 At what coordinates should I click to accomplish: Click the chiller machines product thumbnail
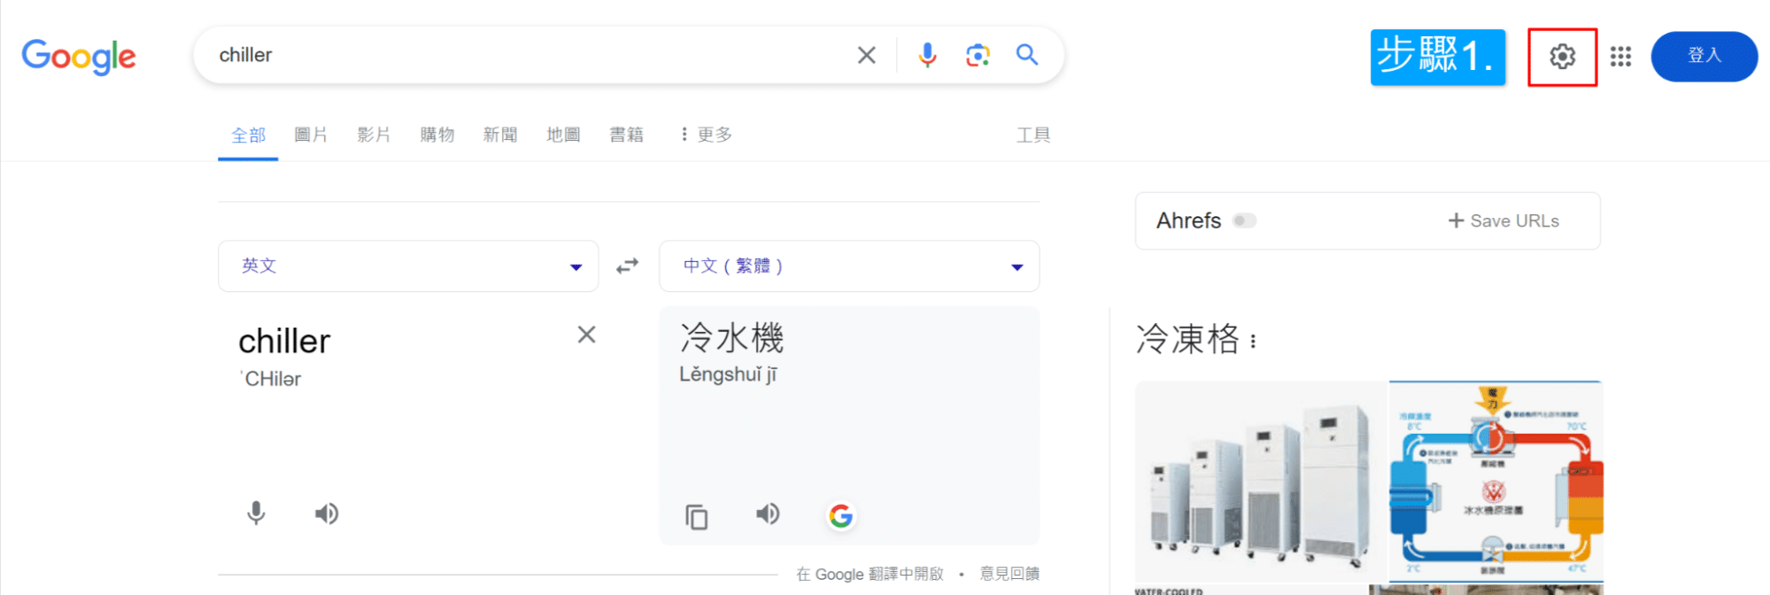[x=1260, y=483]
